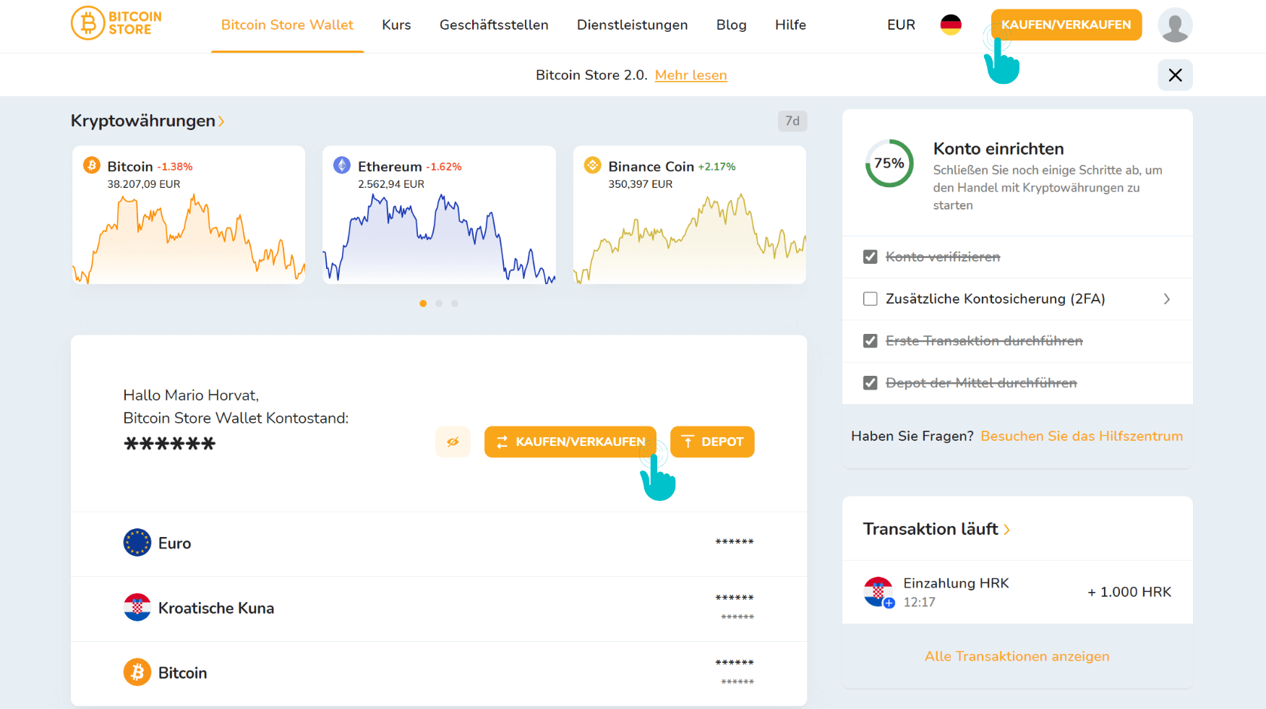Click the Zusätzliche Kontosicherung (2FA) label
This screenshot has height=709, width=1266.
coord(996,299)
